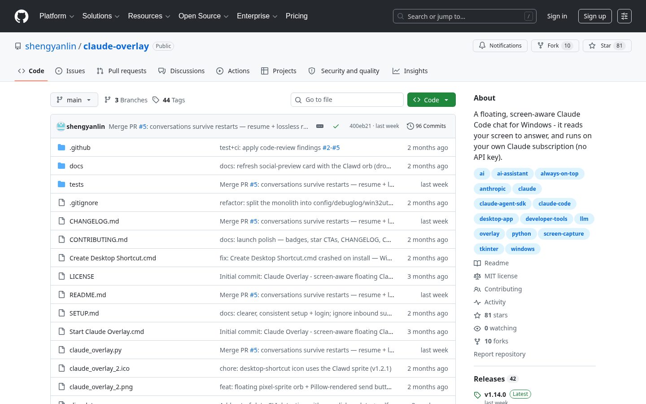The height and width of the screenshot is (404, 646).
Task: Open the shengyanlin owner link in title
Action: click(x=51, y=46)
